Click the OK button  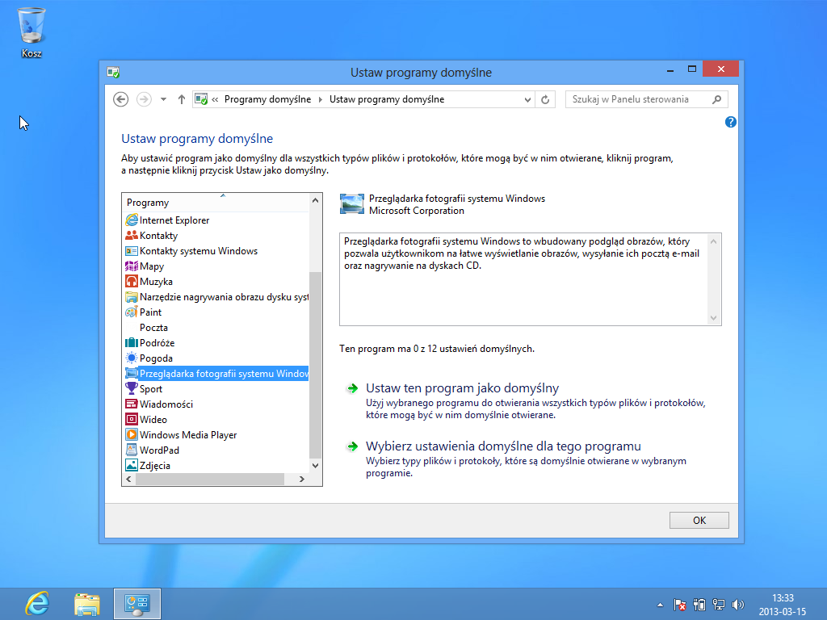click(x=699, y=521)
